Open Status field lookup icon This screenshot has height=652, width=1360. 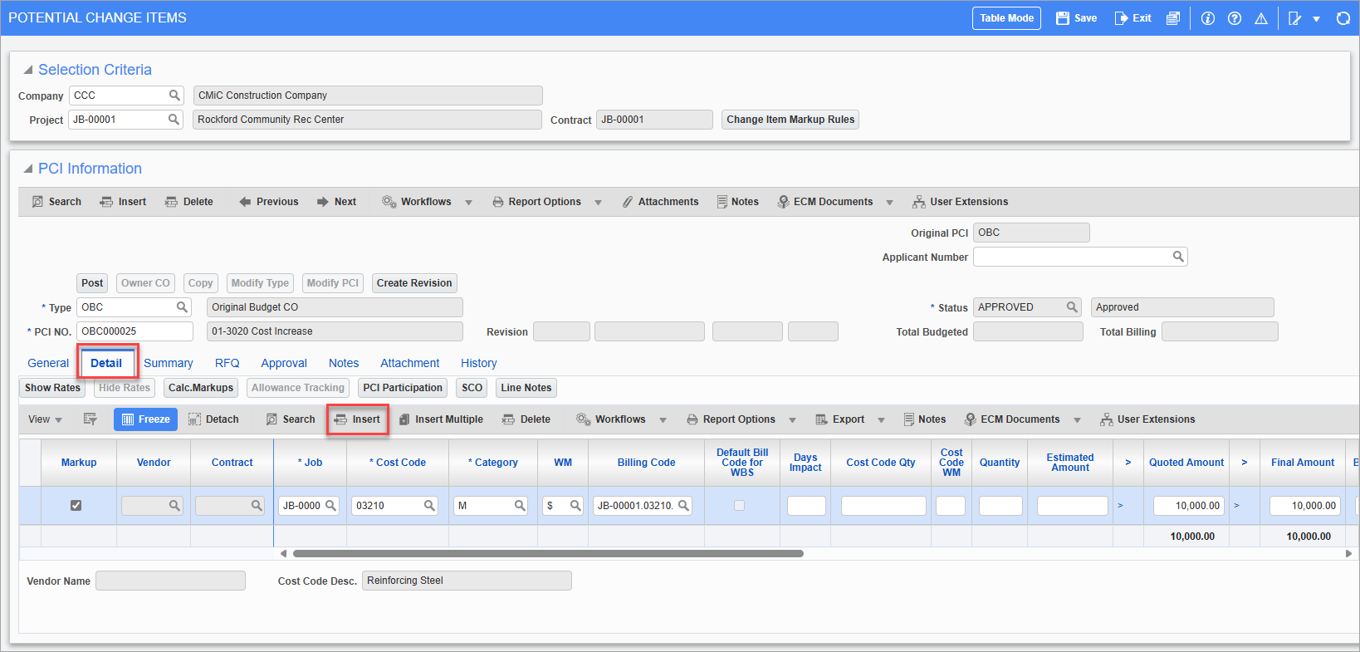[1072, 307]
